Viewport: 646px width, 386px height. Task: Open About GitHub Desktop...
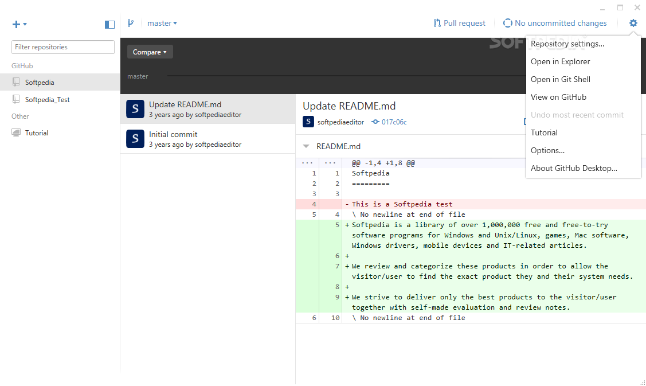pos(584,168)
